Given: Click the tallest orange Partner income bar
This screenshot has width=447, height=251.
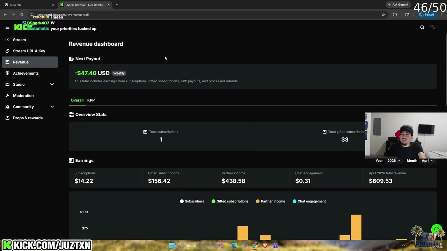Looking at the screenshot, I should tap(356, 227).
